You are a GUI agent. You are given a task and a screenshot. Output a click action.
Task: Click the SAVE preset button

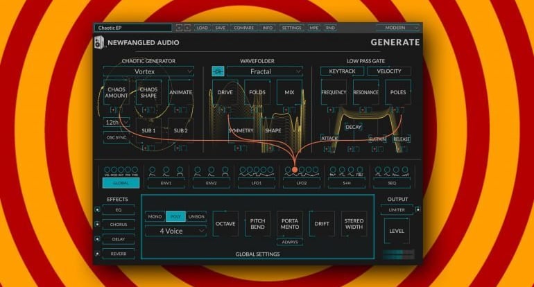pos(221,28)
